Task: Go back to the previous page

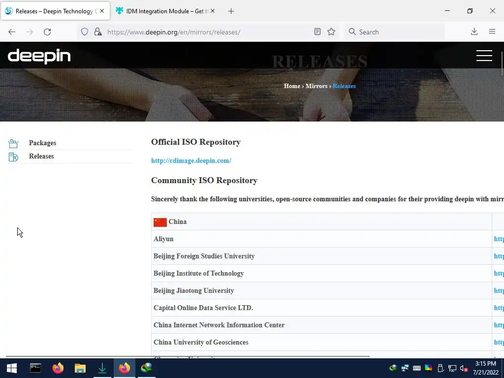Action: [x=12, y=32]
